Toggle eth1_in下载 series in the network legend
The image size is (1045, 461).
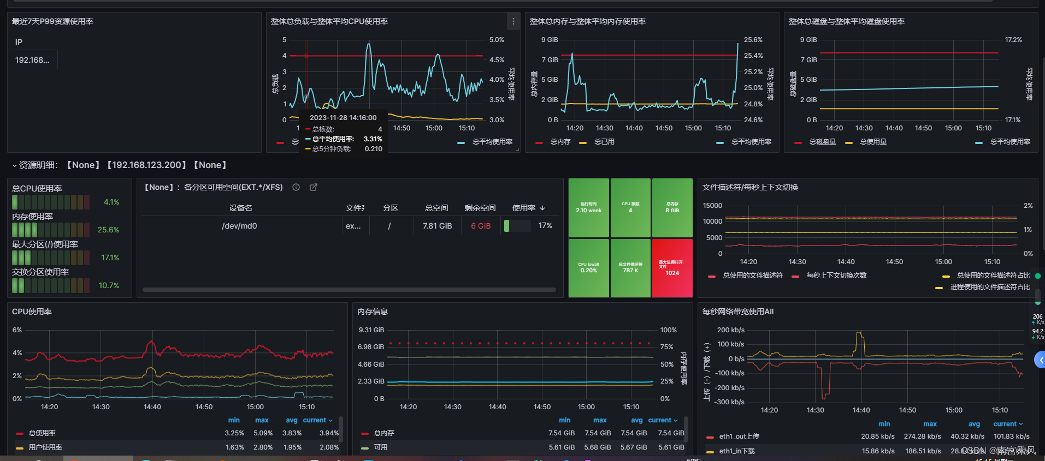click(737, 451)
